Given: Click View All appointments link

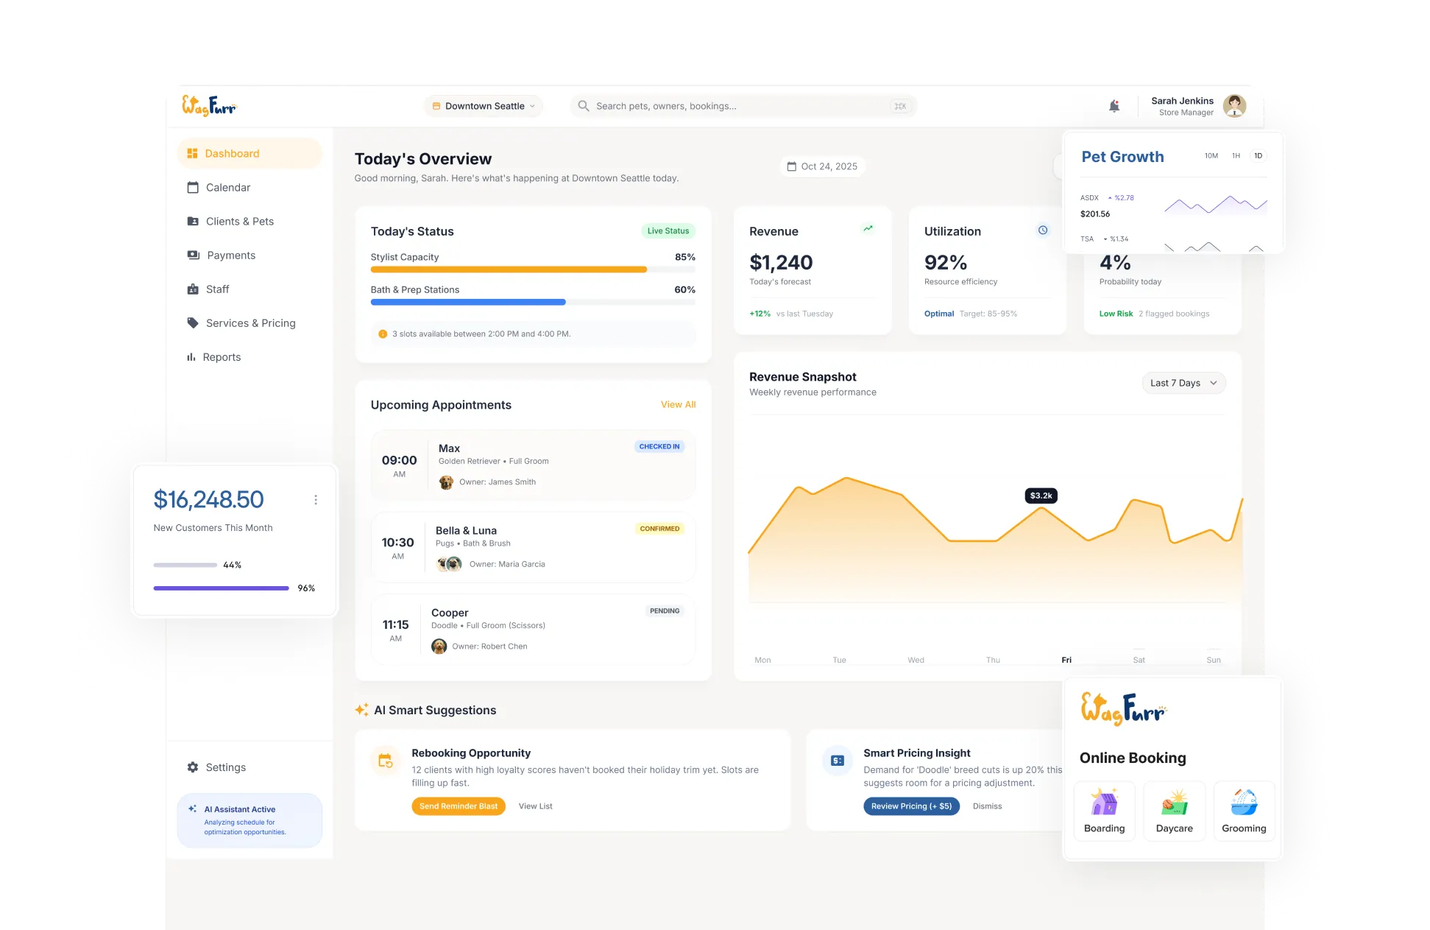Looking at the screenshot, I should 678,404.
